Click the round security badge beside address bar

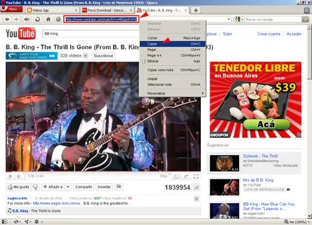58,19
